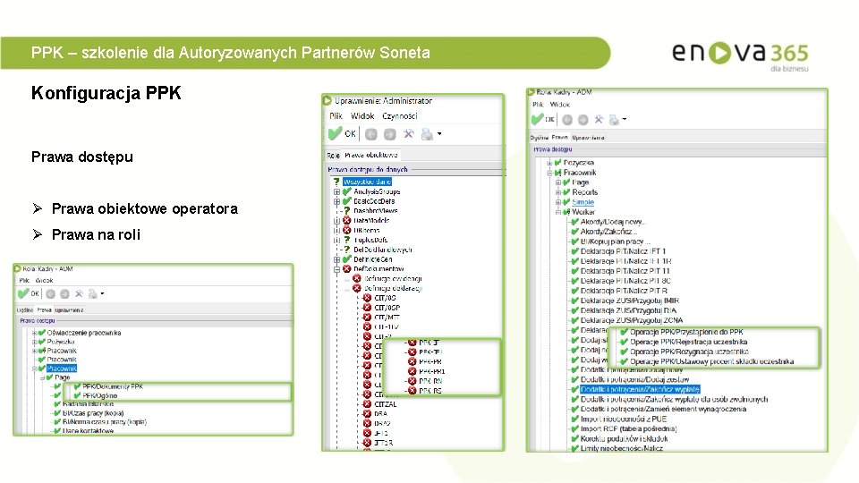Expand the DefinicjeCen node

pyautogui.click(x=337, y=259)
